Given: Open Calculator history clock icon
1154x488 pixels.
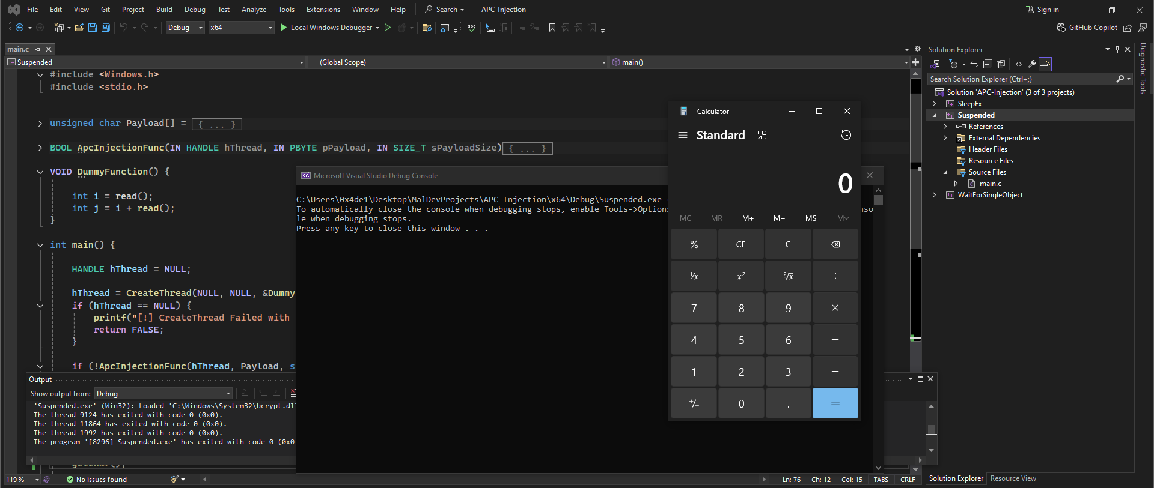Looking at the screenshot, I should 846,135.
